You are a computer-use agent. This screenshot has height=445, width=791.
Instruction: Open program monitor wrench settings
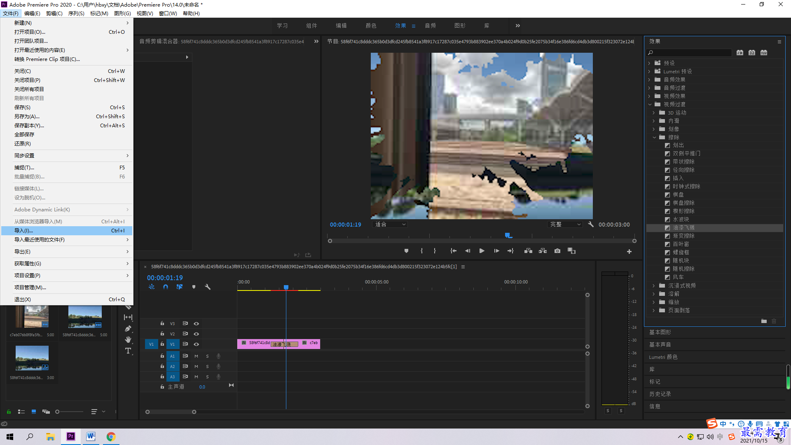tap(591, 225)
